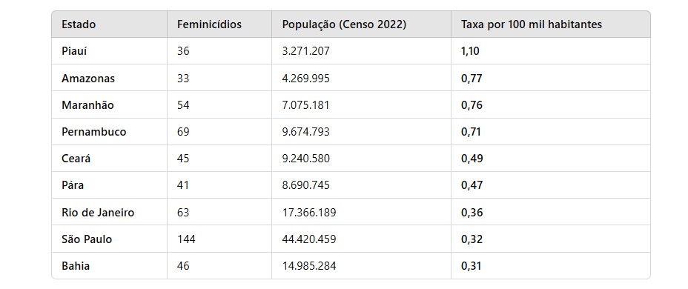Select the Pernambuco row label

[94, 132]
